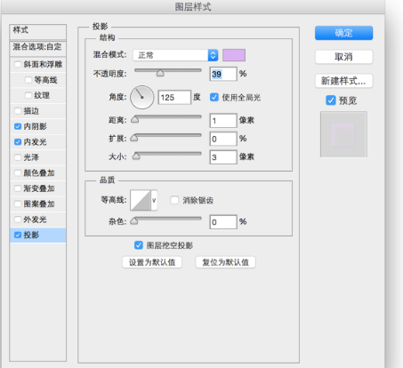Expand the contour picker dropdown arrow
Screen dimensions: 403x368
154,200
